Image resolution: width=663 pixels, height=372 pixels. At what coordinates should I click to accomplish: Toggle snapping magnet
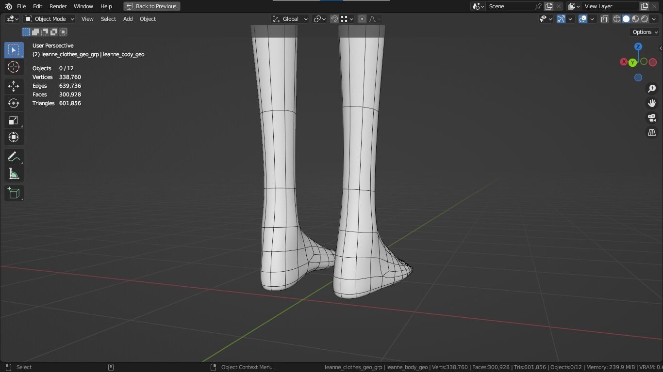[x=334, y=19]
